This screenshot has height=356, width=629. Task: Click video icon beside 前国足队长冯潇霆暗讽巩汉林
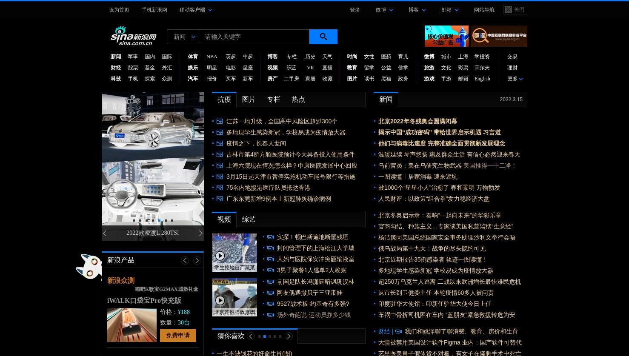(270, 282)
